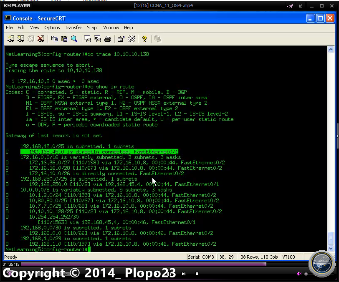Click the Paste clipboard icon

pos(64,39)
